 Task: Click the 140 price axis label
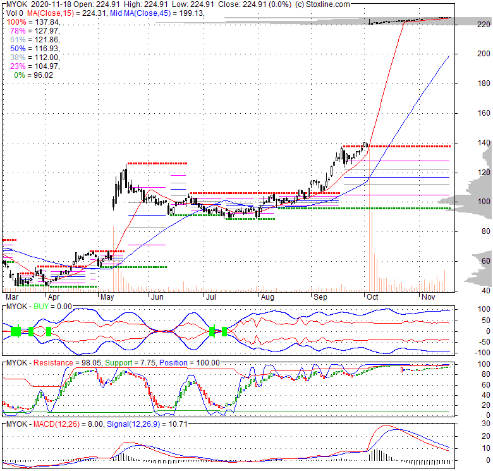[484, 143]
